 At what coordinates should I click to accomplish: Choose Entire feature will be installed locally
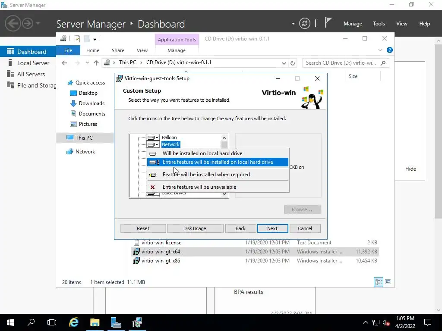218,162
